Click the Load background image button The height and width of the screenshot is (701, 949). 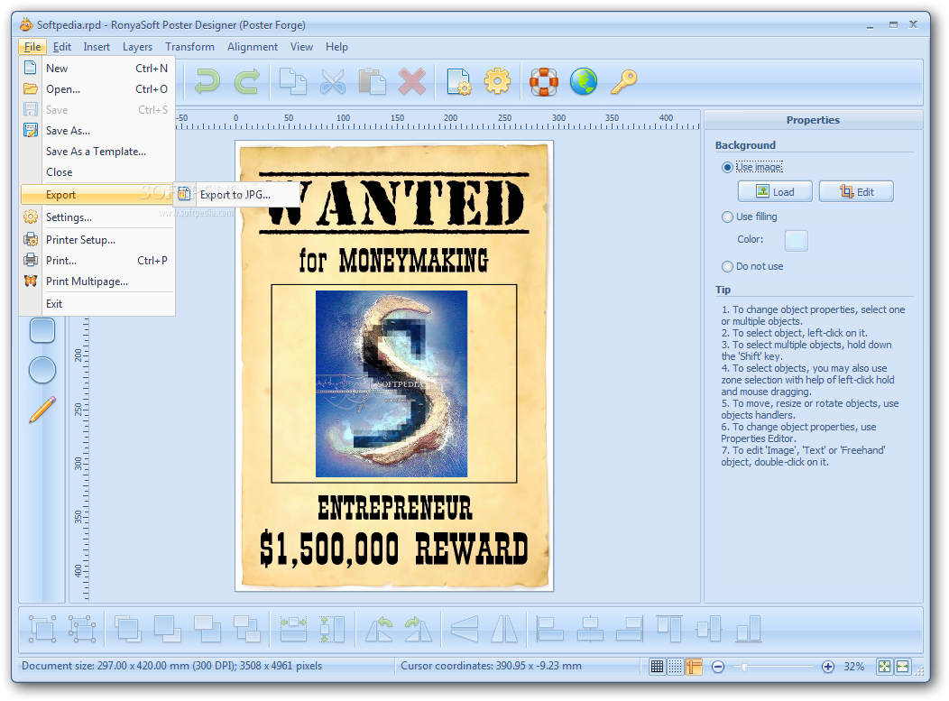pos(775,191)
